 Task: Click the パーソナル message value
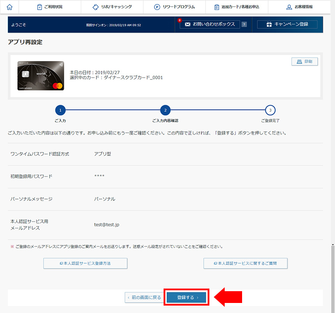click(x=105, y=199)
